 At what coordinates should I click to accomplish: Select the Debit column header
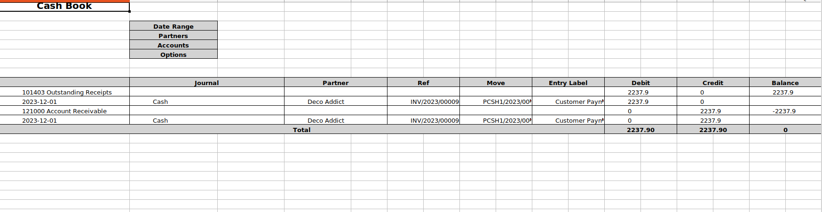point(640,83)
